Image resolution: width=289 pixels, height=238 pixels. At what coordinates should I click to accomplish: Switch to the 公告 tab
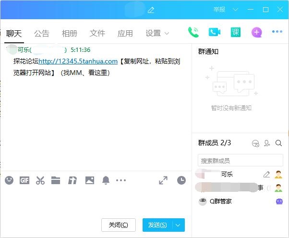tap(42, 33)
